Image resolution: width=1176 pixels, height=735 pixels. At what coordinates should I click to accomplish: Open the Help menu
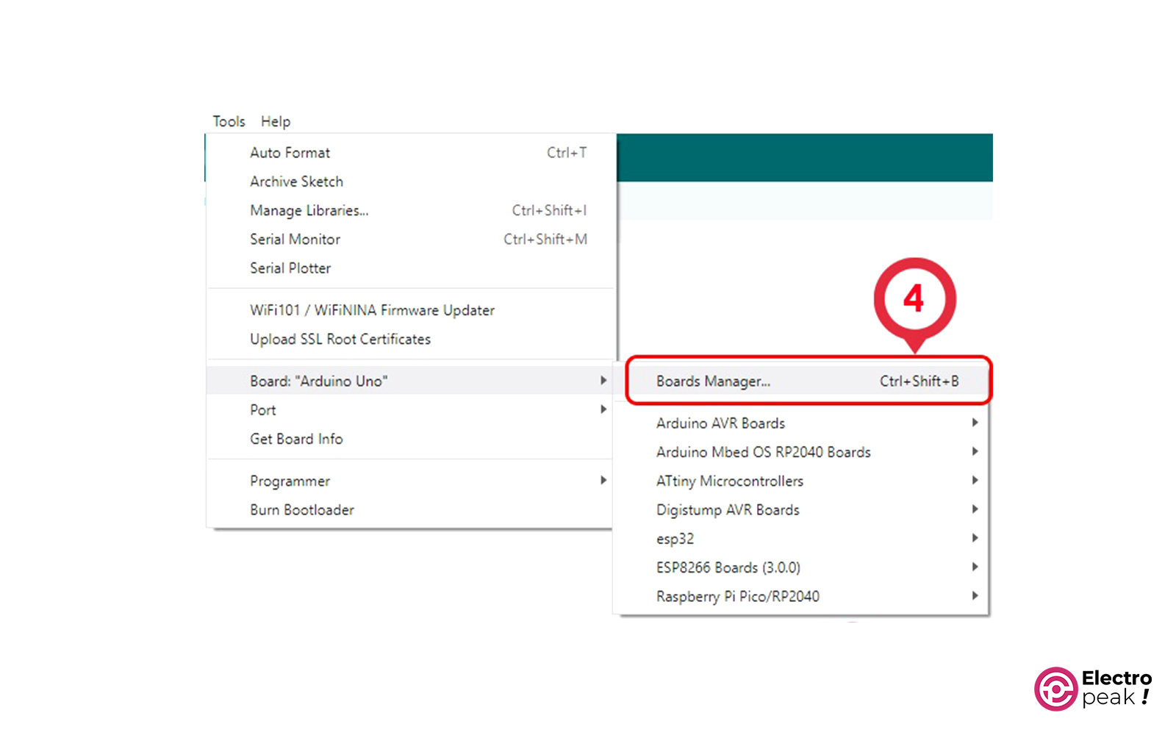(276, 121)
